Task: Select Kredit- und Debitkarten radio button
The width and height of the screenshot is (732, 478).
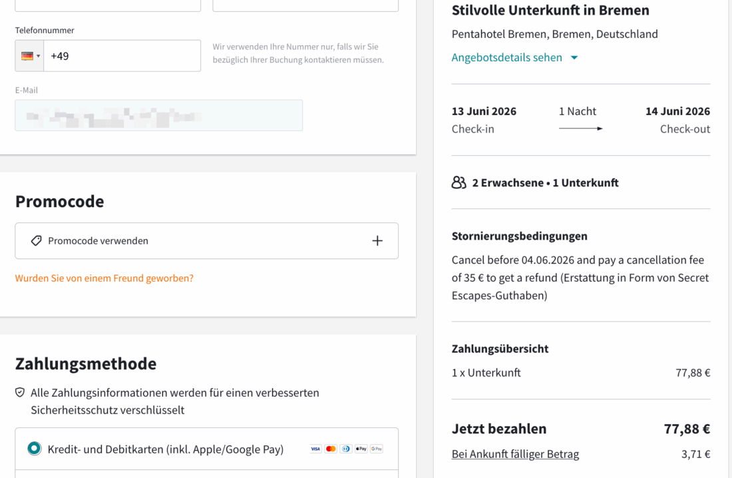Action: pos(34,449)
